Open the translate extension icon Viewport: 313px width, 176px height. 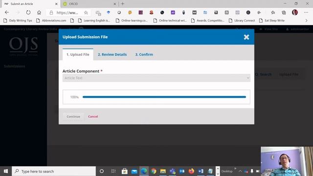point(98,13)
